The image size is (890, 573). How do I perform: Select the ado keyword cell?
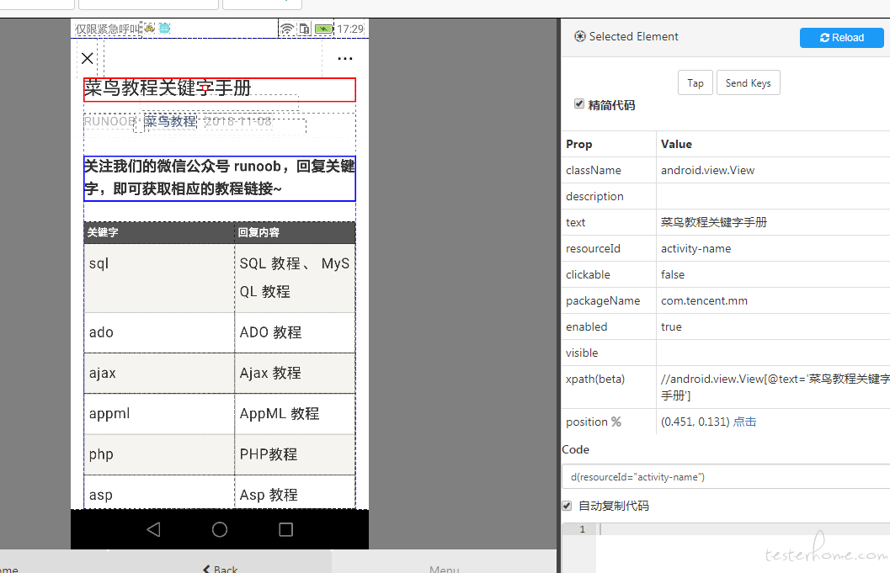159,332
